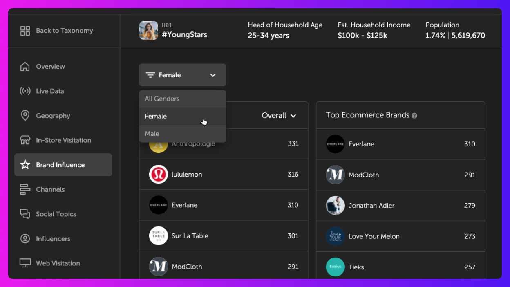Collapse the Female gender filter dropdown
Viewport: 510px width, 287px height.
(x=182, y=75)
